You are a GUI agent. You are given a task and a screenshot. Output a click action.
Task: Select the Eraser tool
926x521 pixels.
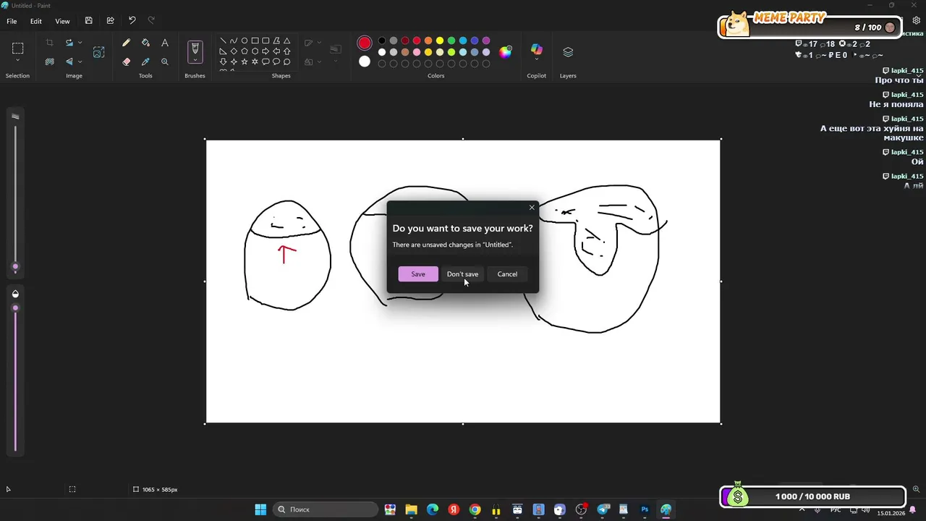[x=126, y=62]
